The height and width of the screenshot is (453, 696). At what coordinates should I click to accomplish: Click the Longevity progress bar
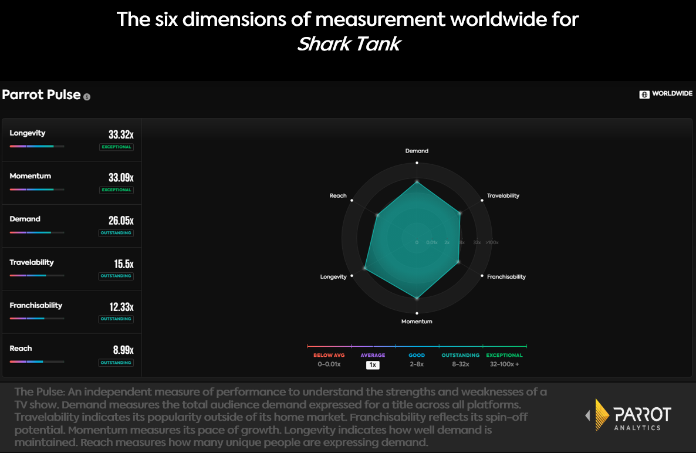[37, 147]
